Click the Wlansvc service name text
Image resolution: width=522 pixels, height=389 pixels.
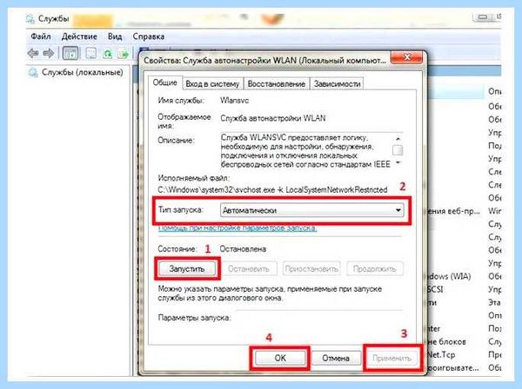(234, 101)
